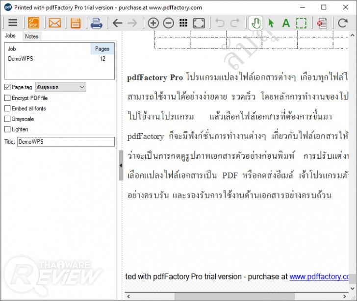Print the document with printer icon
357x301 pixels.
[96, 23]
